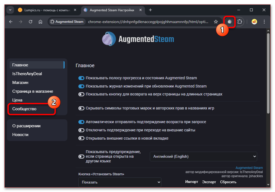Open the Augmented Steam footer link
275x192 pixels.
pos(249,168)
